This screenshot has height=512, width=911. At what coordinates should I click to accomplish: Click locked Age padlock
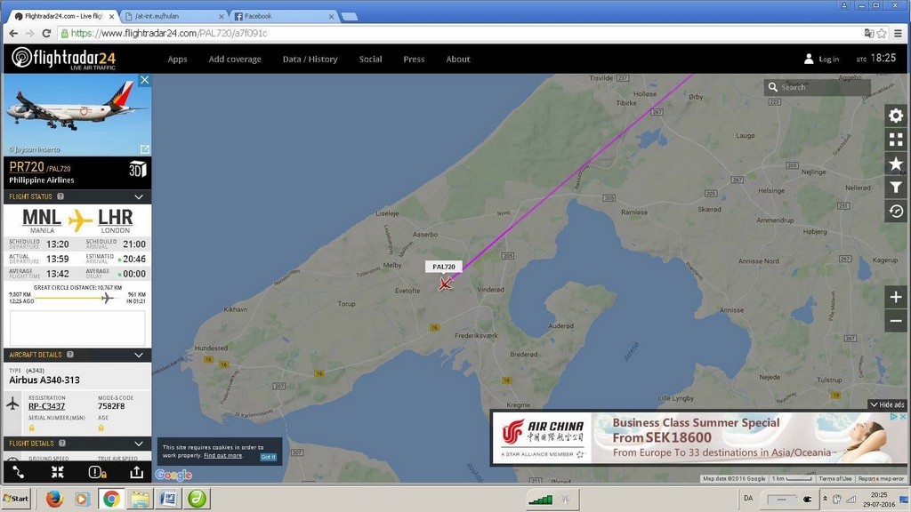click(x=101, y=428)
